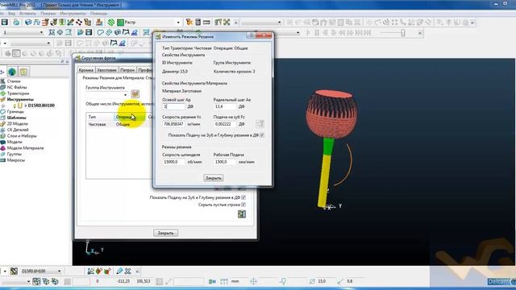Click Close button in Edit Cutting Data dialog

point(214,178)
